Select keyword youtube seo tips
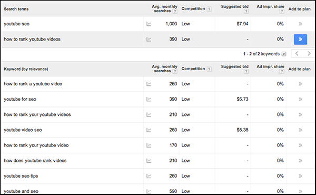This screenshot has height=195, width=316. (21, 176)
